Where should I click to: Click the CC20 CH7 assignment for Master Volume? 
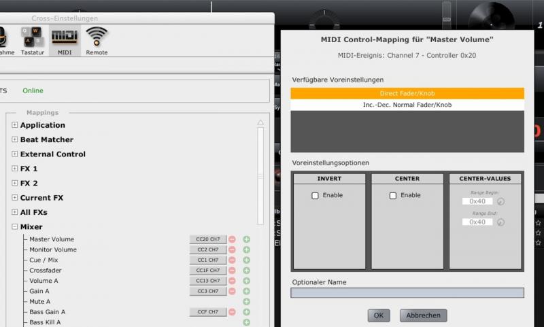tap(207, 239)
